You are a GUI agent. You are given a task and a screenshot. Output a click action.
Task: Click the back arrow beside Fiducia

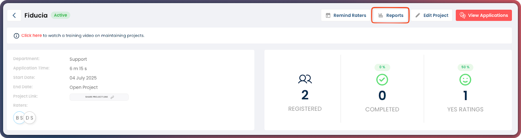tap(14, 15)
